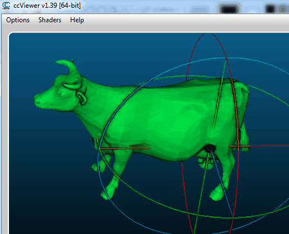Image resolution: width=289 pixels, height=234 pixels.
Task: Click the black rotation pivot point sphere
Action: (209, 148)
